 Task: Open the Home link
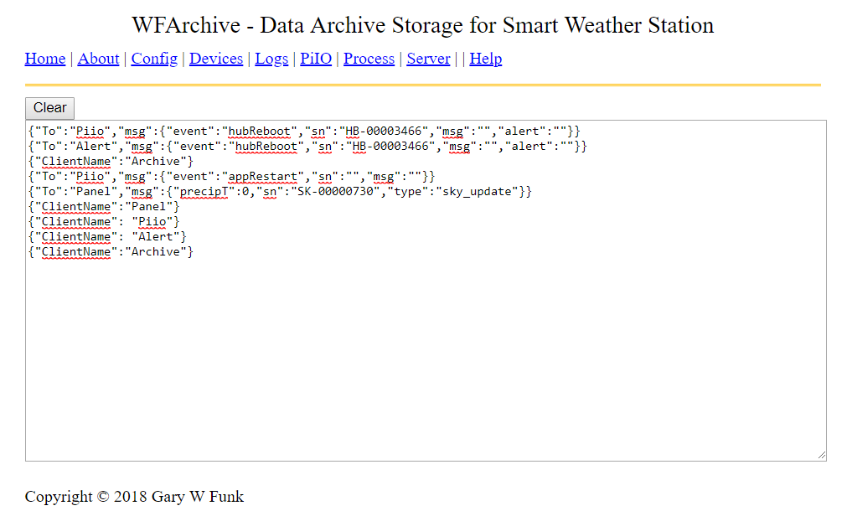coord(45,59)
